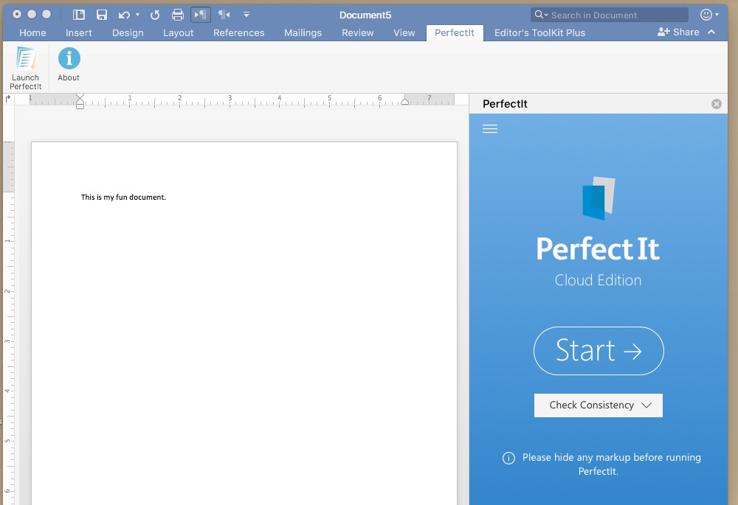Click the Undo icon
This screenshot has height=505, width=738.
[x=123, y=14]
